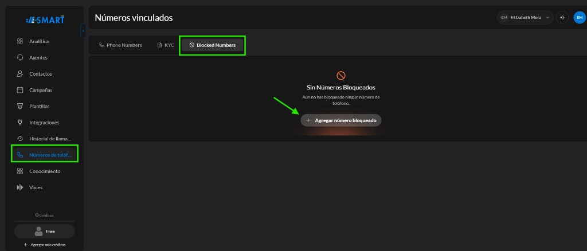Toggle light/dark theme sun icon

(x=562, y=18)
